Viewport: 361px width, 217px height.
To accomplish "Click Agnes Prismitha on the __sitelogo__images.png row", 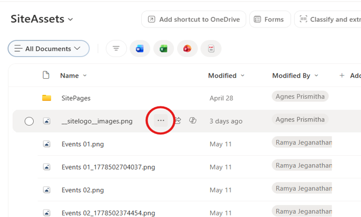I will click(300, 119).
